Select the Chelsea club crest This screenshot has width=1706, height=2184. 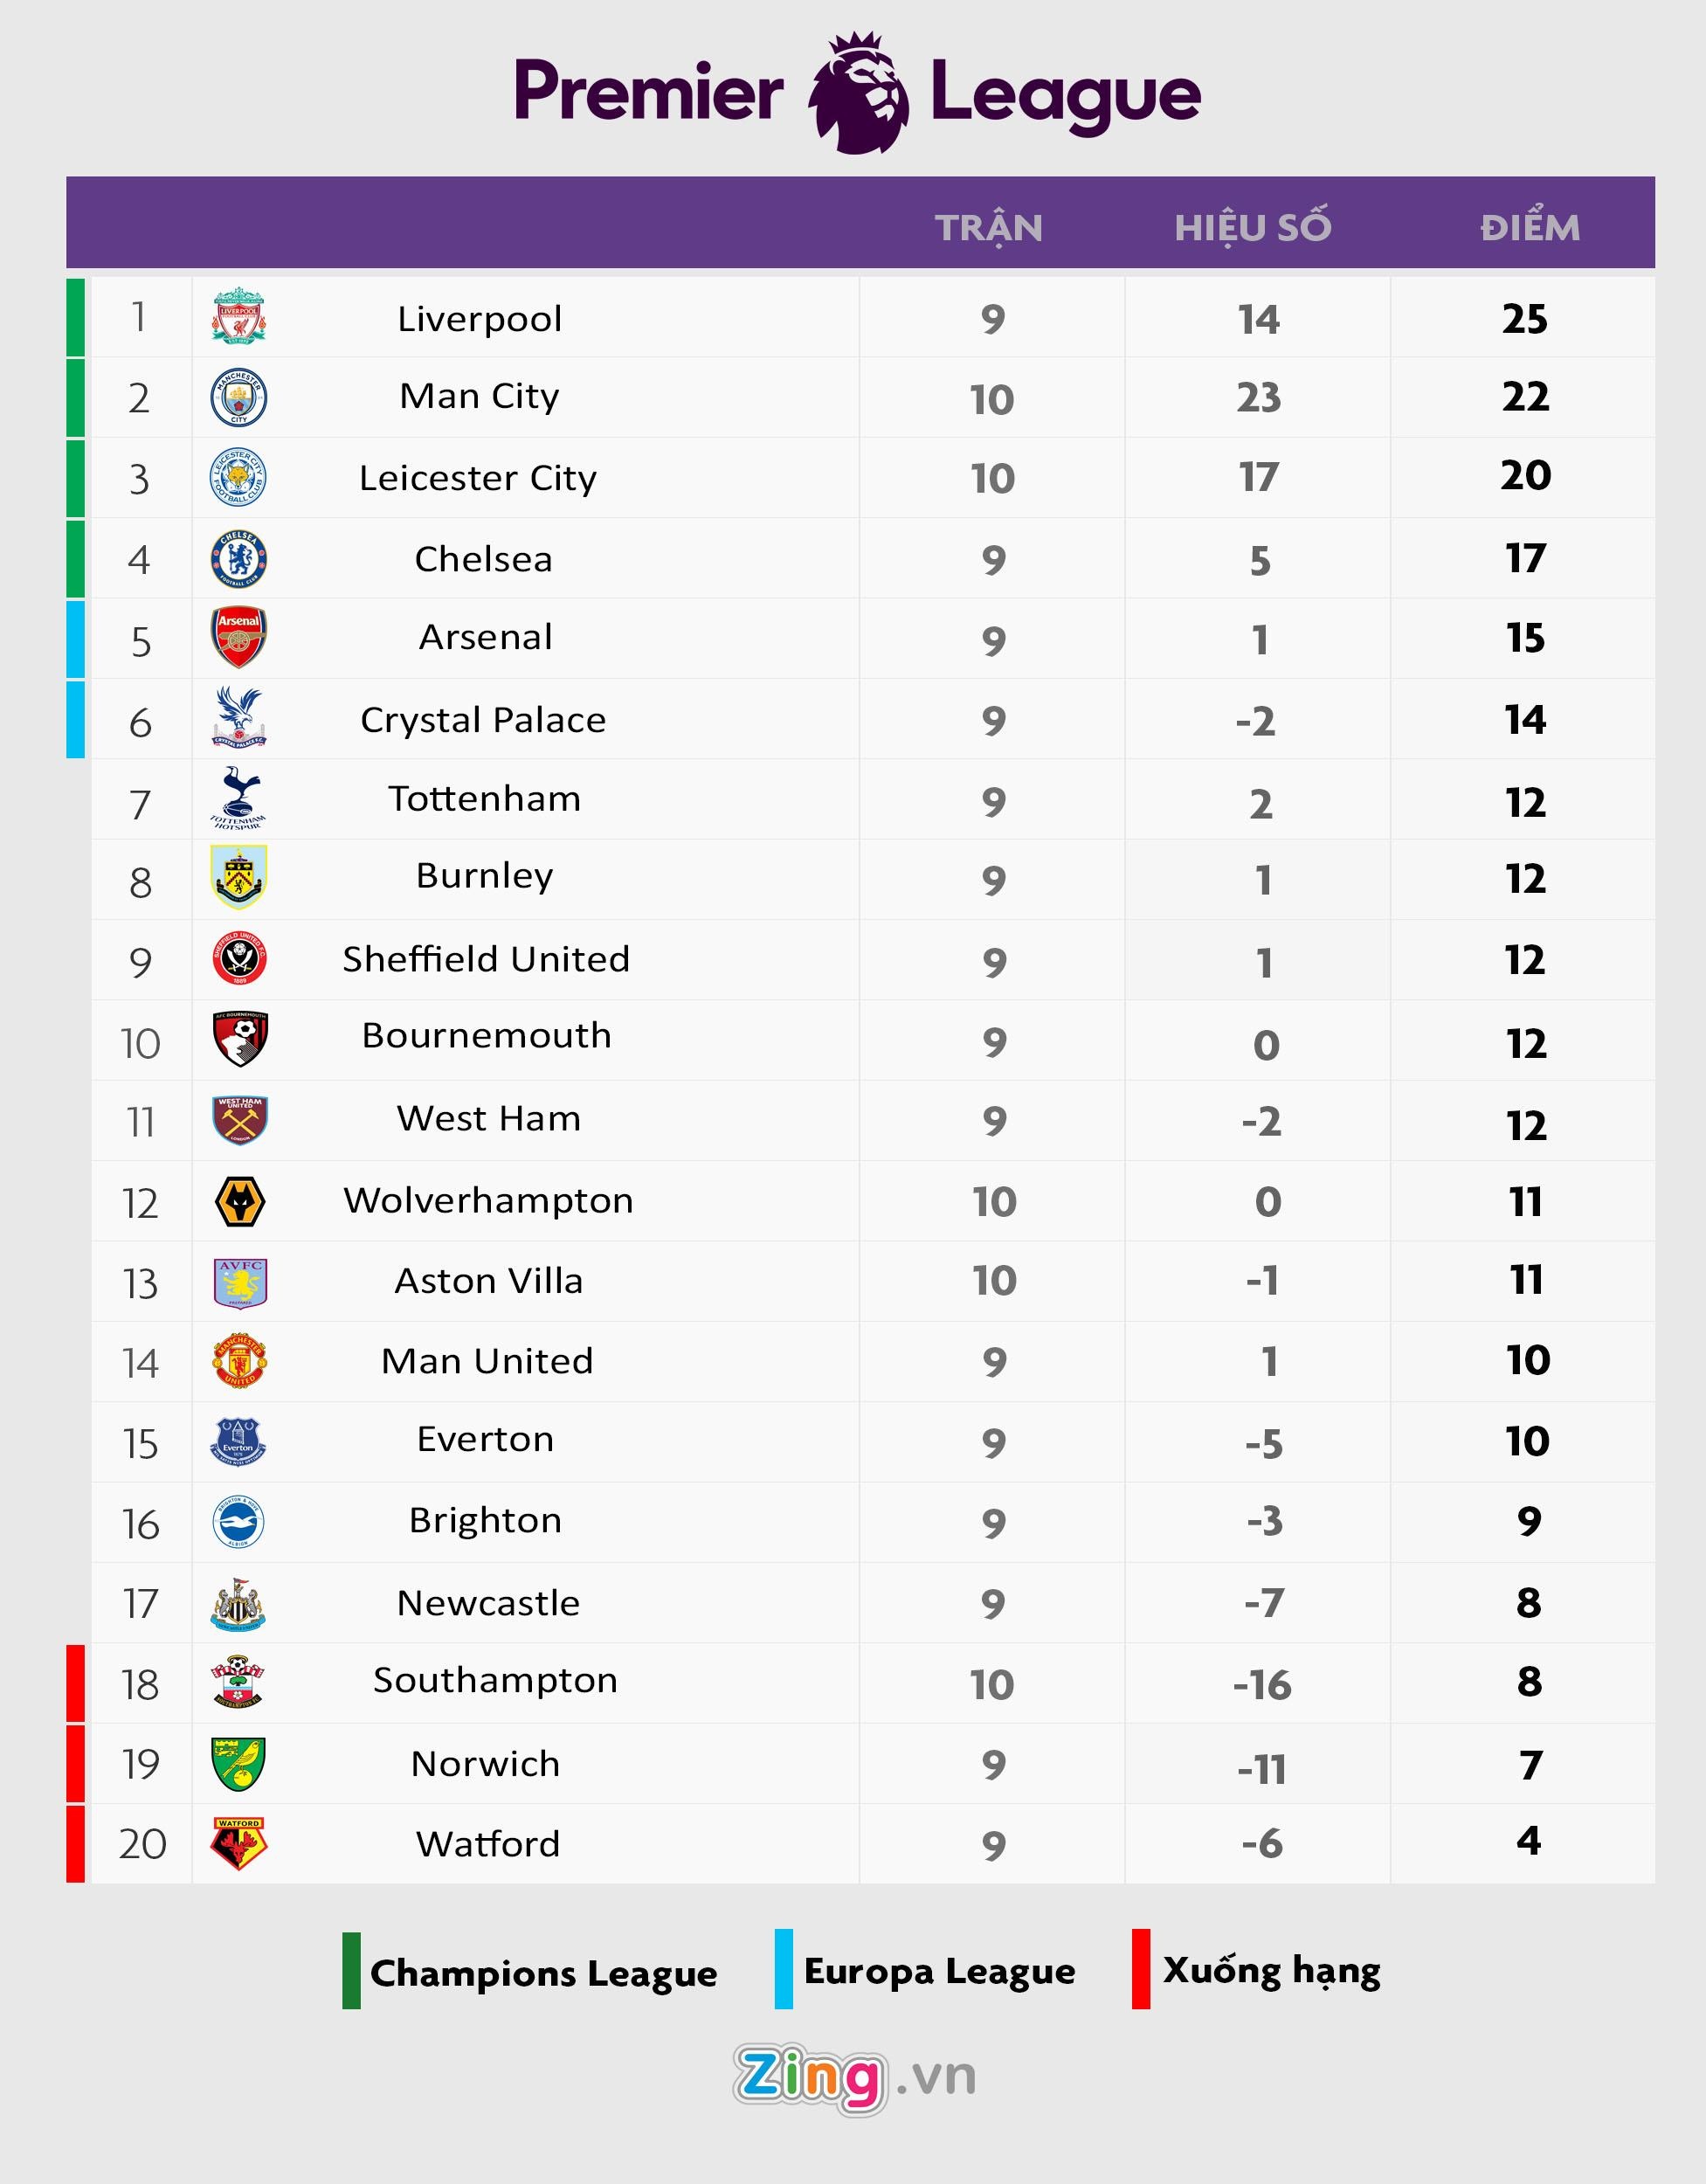pyautogui.click(x=239, y=558)
